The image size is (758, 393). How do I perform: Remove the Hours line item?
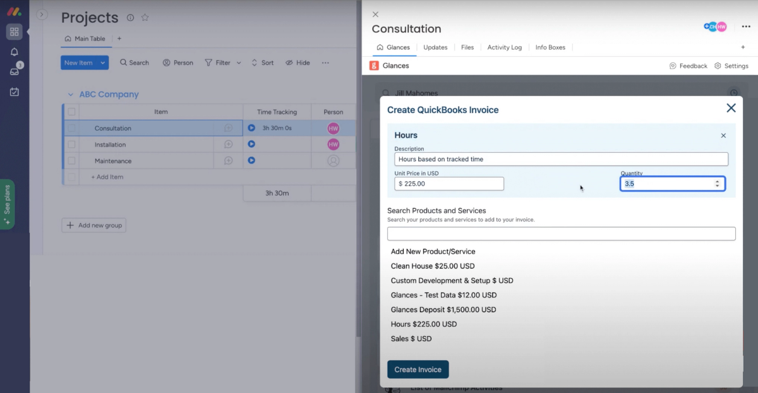[723, 135]
